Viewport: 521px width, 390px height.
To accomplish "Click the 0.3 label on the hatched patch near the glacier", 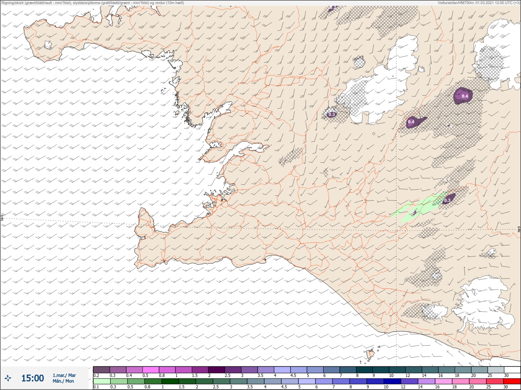I will 332,114.
